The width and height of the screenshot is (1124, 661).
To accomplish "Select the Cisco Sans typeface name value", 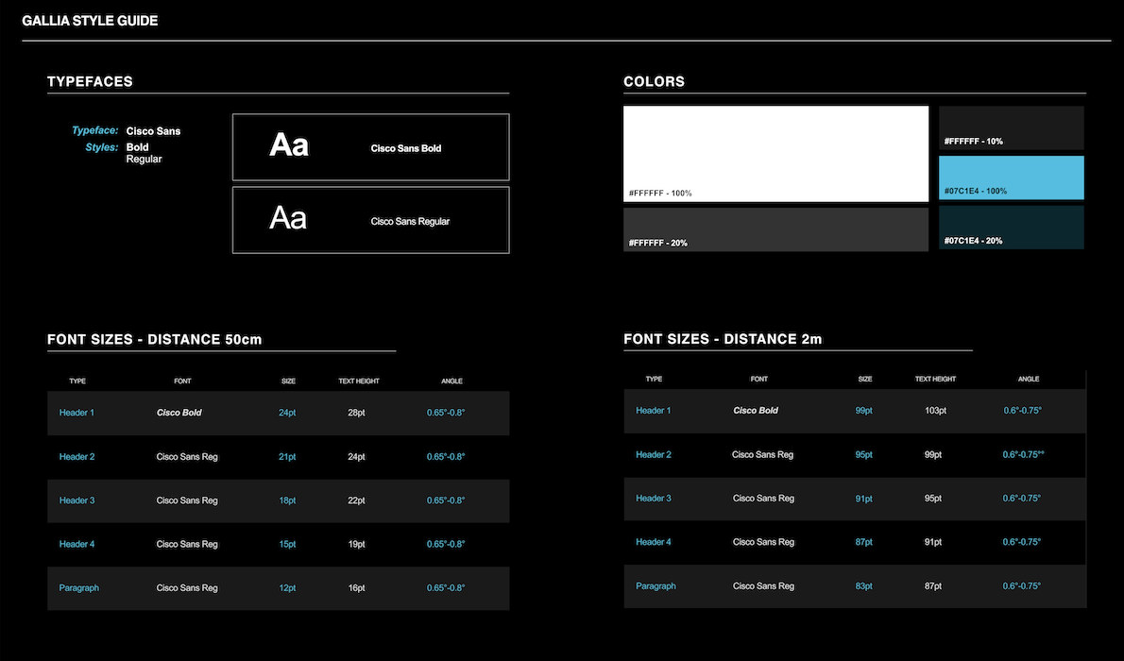I will 153,131.
